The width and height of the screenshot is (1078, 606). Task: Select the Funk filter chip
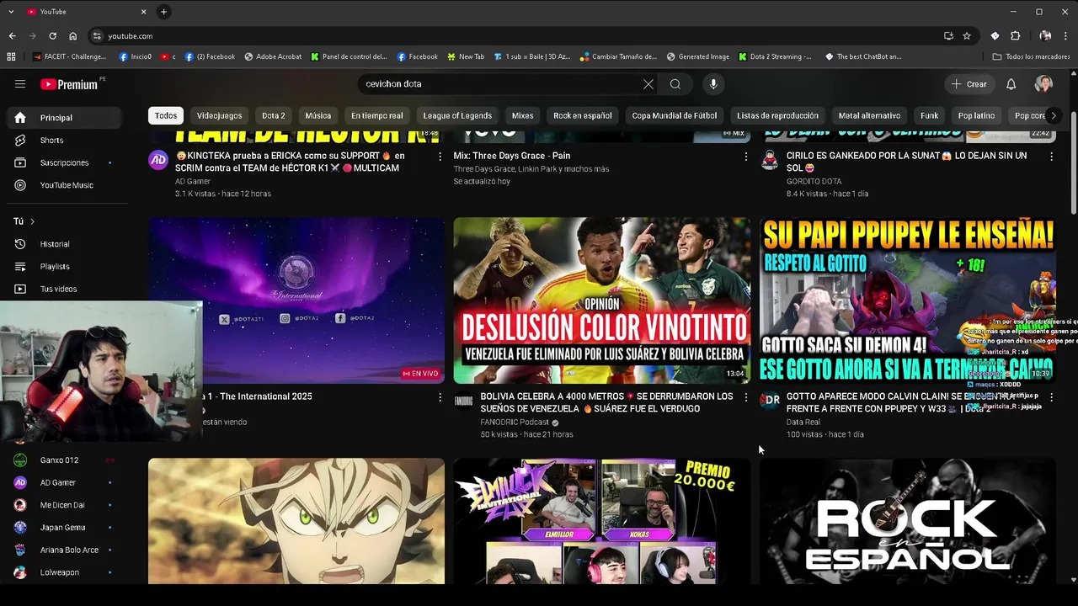[x=929, y=115]
